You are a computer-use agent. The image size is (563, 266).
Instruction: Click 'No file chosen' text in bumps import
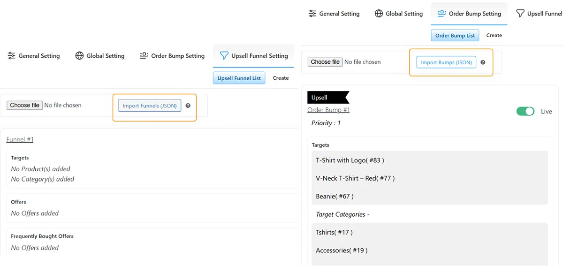(x=363, y=61)
